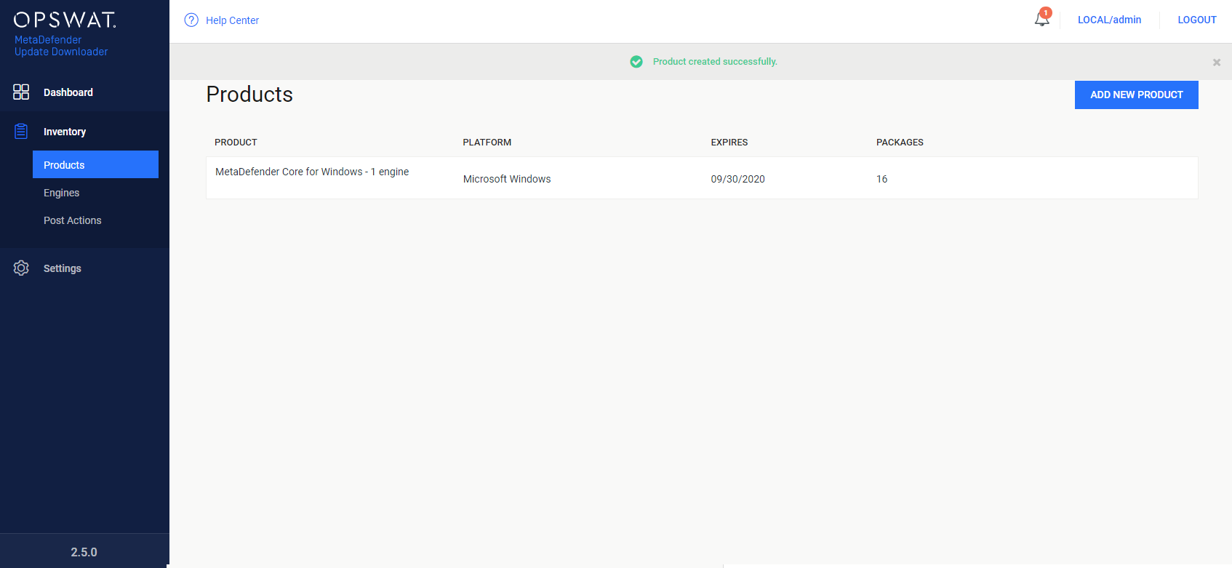
Task: Dismiss the success message banner
Action: click(x=1216, y=63)
